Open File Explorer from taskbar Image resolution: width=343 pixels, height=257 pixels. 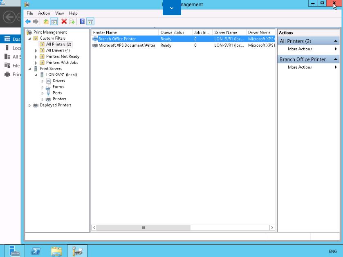coord(56,251)
